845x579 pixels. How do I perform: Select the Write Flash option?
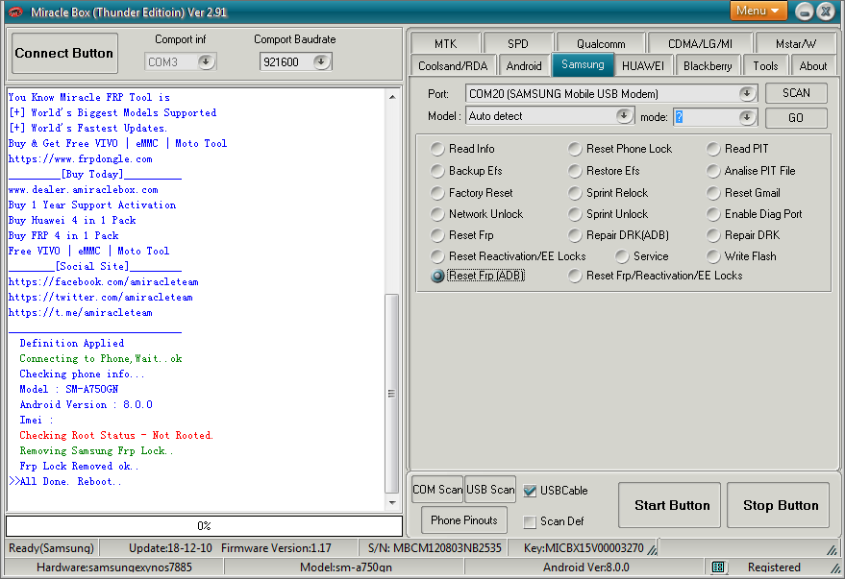click(x=713, y=256)
